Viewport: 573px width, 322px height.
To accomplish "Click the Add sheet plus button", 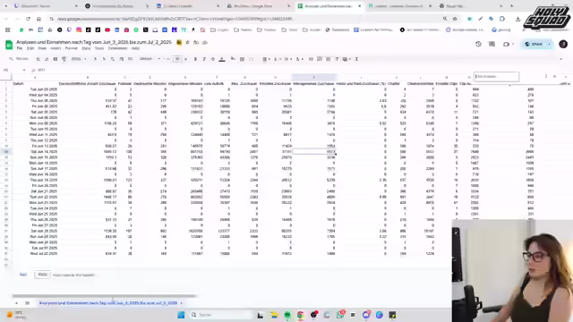I will [16, 303].
